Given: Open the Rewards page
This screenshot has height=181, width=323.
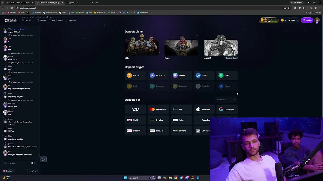Looking at the screenshot, I should coord(71,20).
